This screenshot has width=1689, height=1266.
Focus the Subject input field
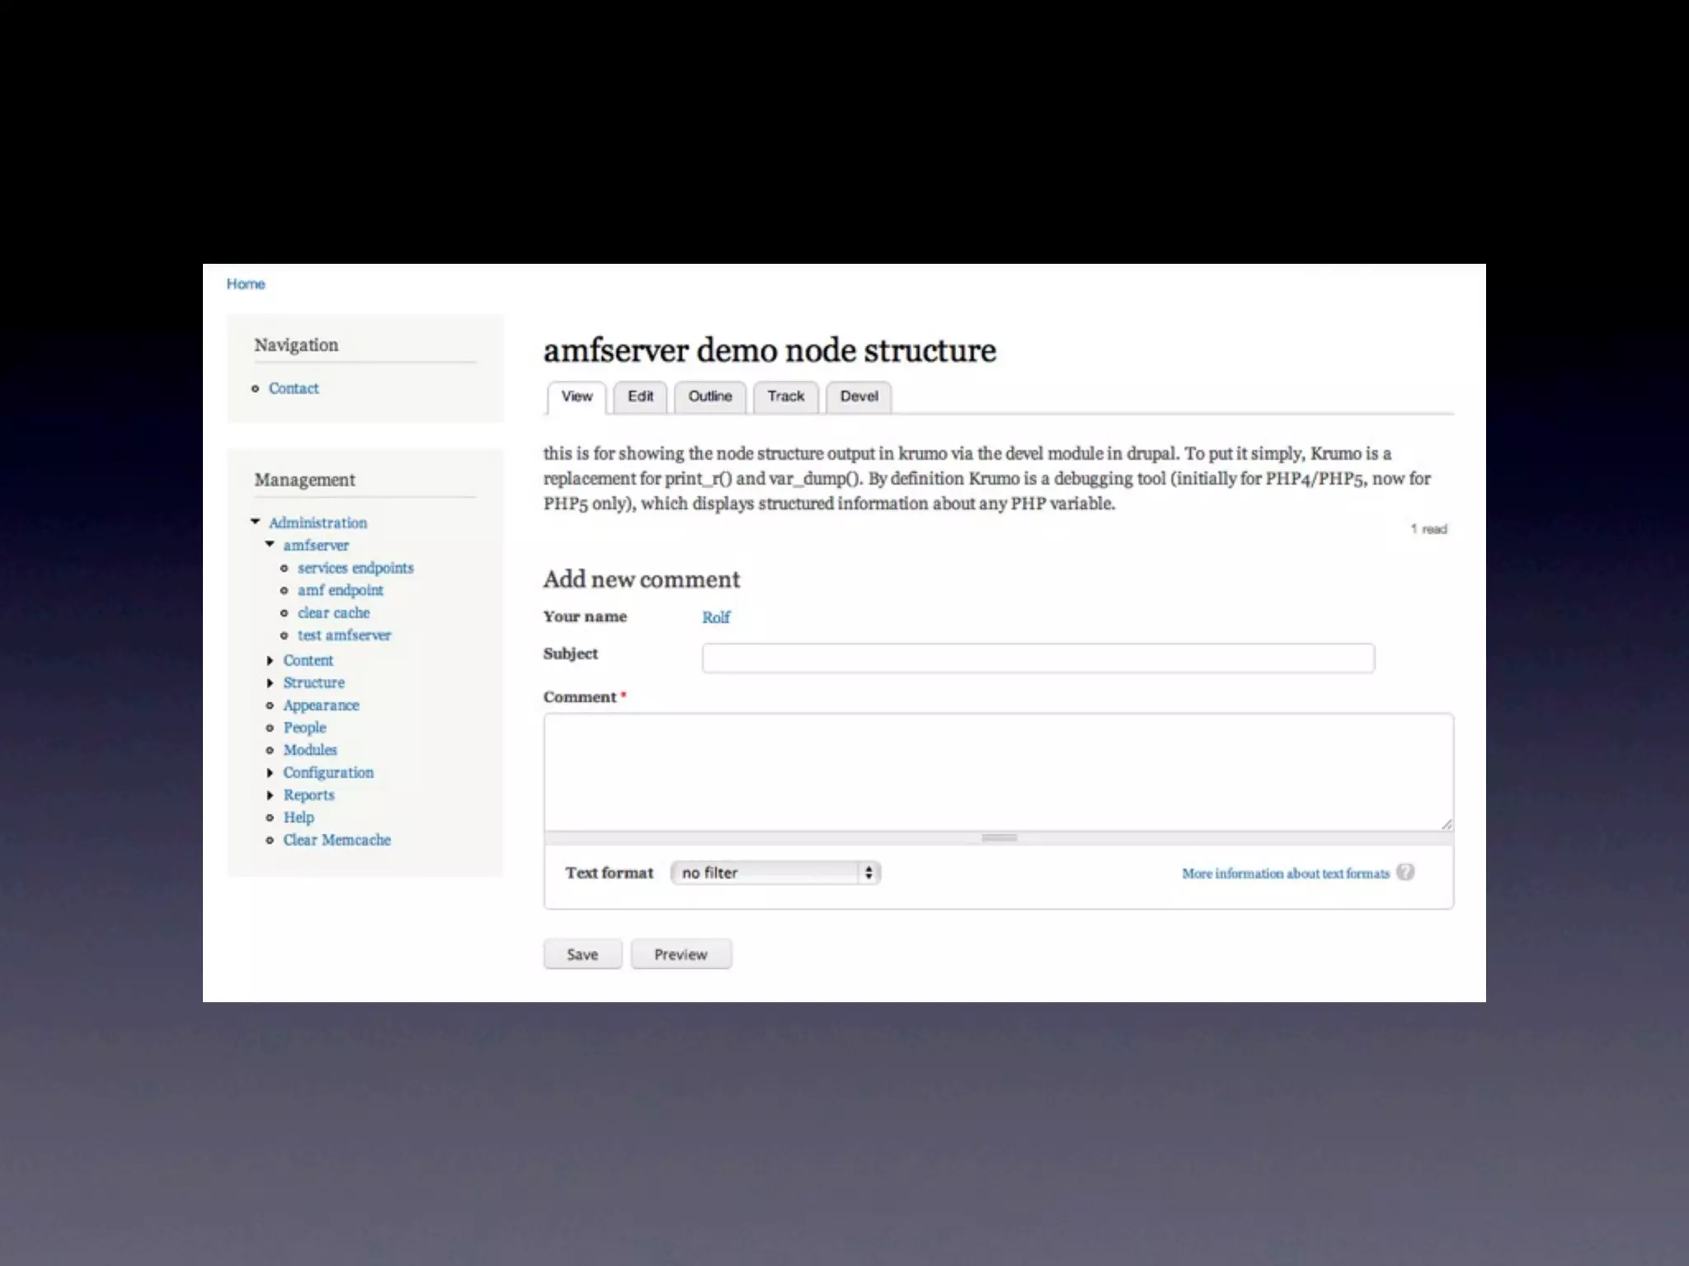[1037, 658]
